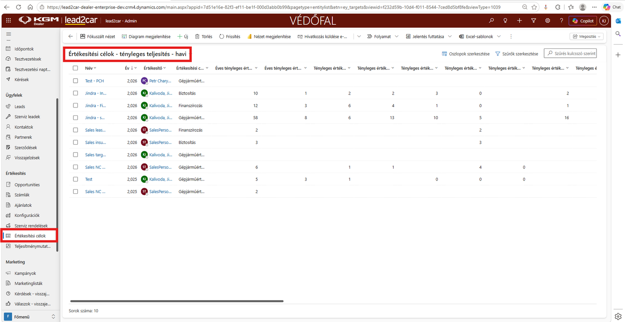Click the browser home icon

pyautogui.click(x=30, y=7)
